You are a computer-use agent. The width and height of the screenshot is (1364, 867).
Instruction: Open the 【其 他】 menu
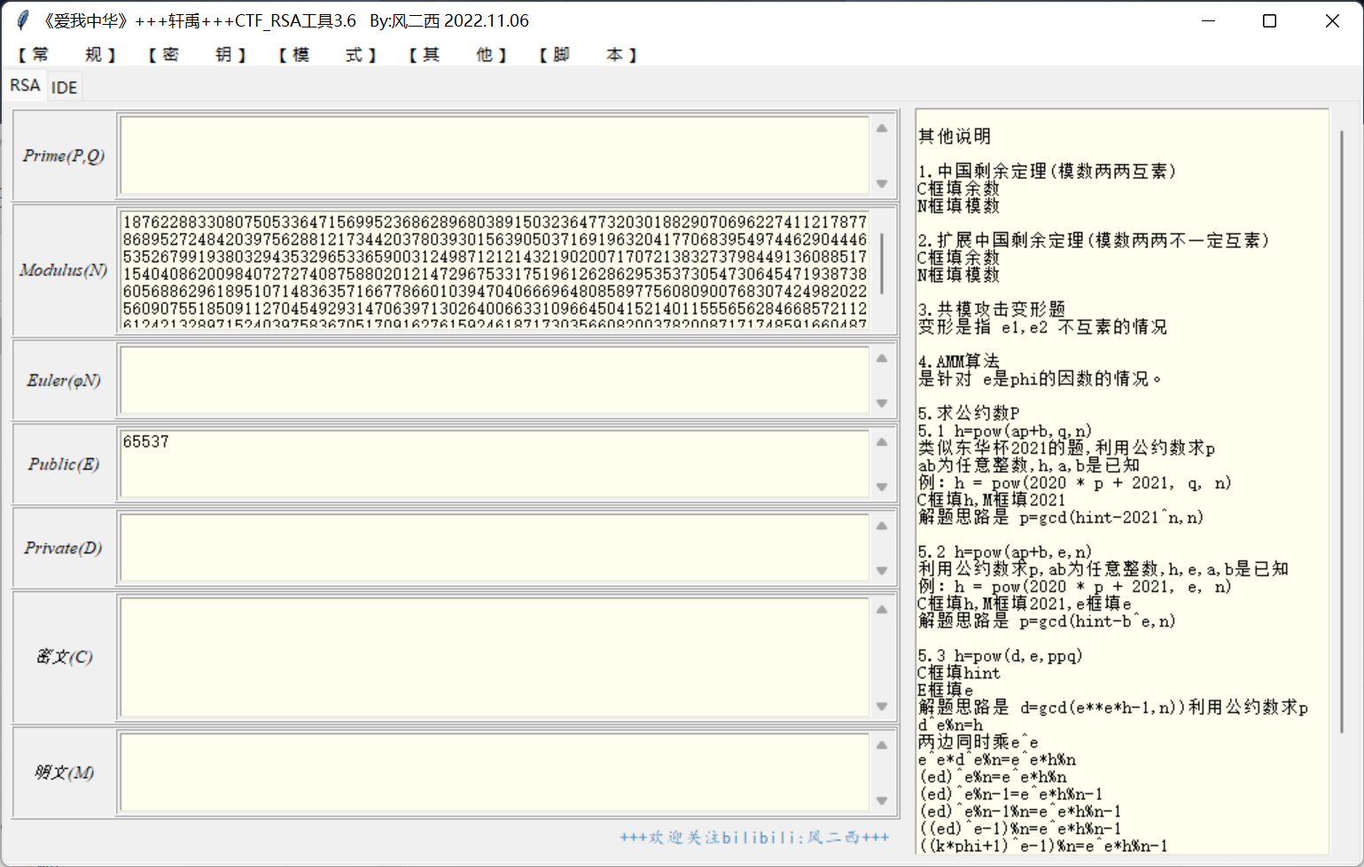tap(457, 55)
